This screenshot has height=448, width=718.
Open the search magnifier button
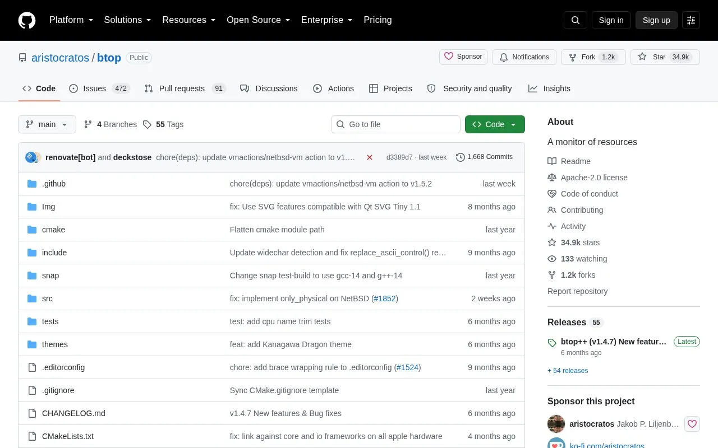576,20
